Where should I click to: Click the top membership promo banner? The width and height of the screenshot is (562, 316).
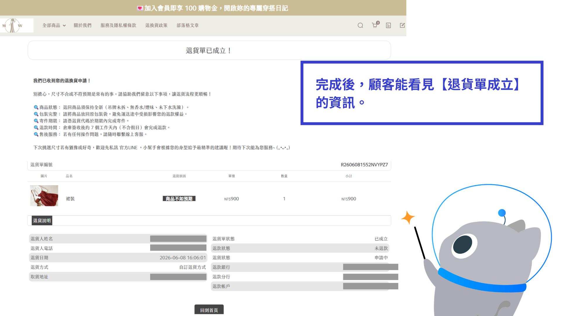pyautogui.click(x=203, y=8)
